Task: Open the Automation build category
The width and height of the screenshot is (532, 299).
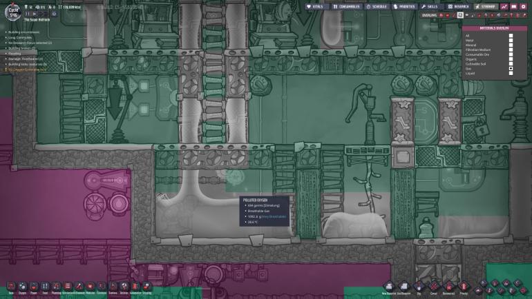Action: (x=135, y=286)
